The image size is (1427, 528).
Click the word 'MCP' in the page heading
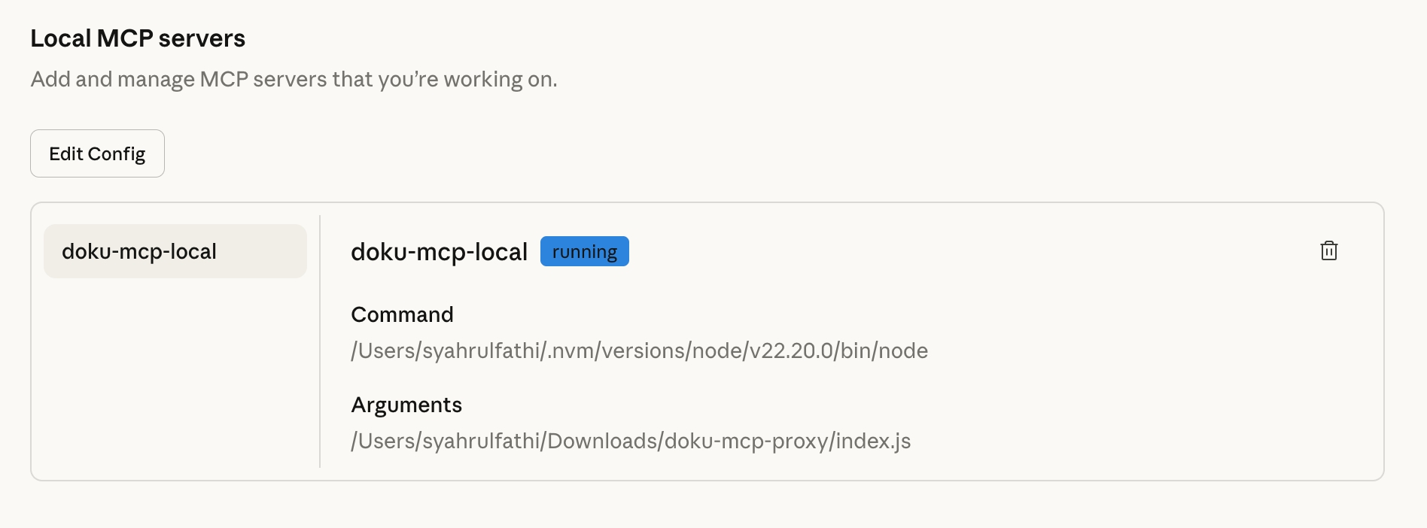[125, 38]
